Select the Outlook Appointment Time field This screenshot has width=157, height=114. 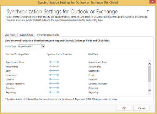pyautogui.click(x=15, y=62)
